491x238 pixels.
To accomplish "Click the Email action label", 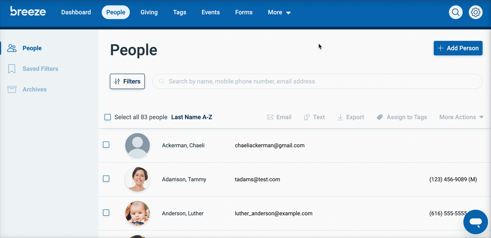I will coord(284,117).
